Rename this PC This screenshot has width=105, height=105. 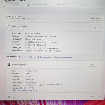tap(95, 19)
